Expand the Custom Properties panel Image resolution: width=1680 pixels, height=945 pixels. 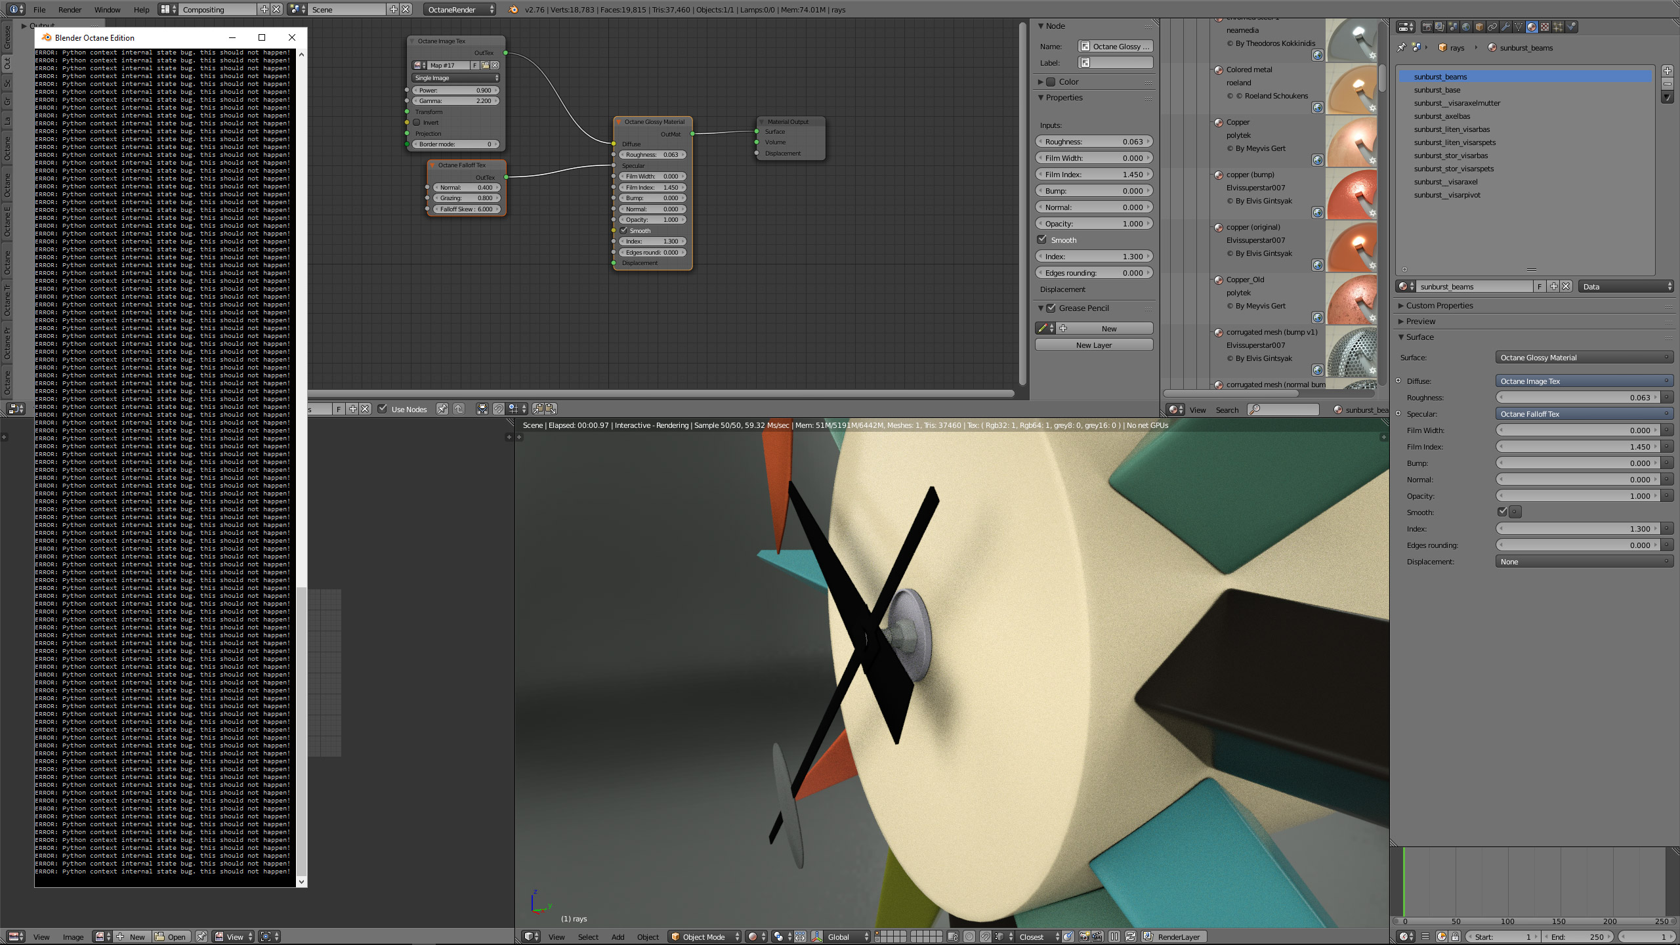1439,305
